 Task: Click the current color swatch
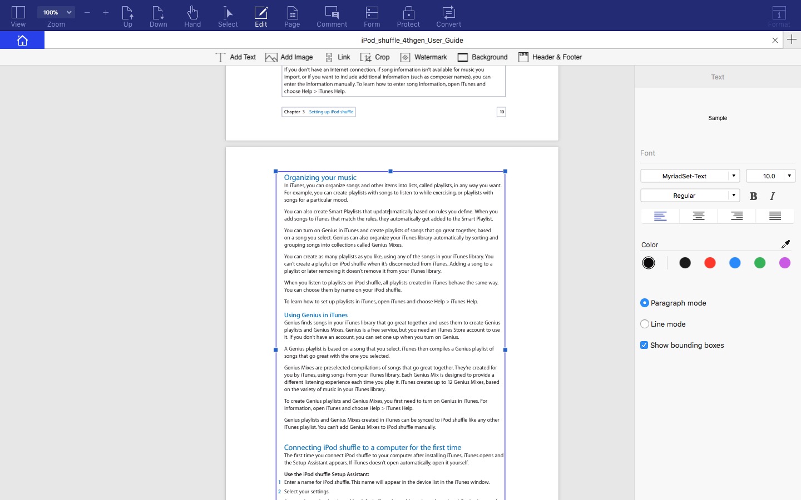(649, 263)
